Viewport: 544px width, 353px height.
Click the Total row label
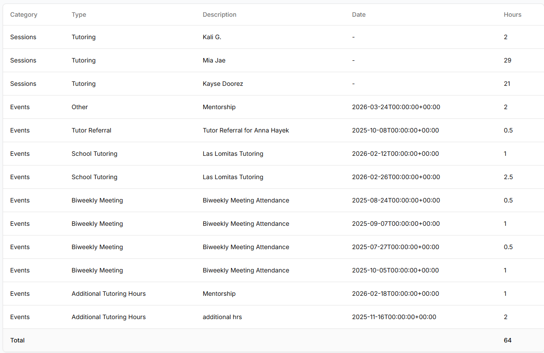(18, 340)
